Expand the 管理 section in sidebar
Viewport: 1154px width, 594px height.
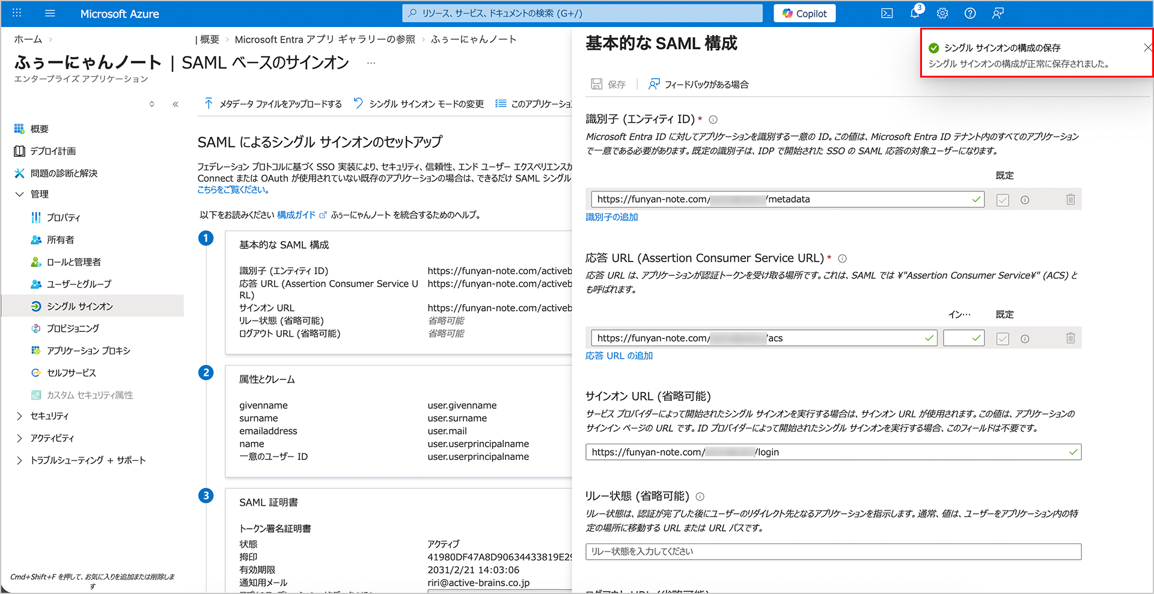(x=20, y=194)
